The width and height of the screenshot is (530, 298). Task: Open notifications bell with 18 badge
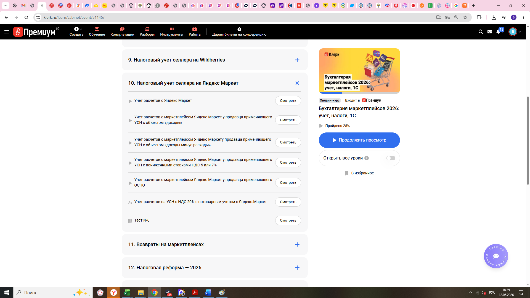498,31
